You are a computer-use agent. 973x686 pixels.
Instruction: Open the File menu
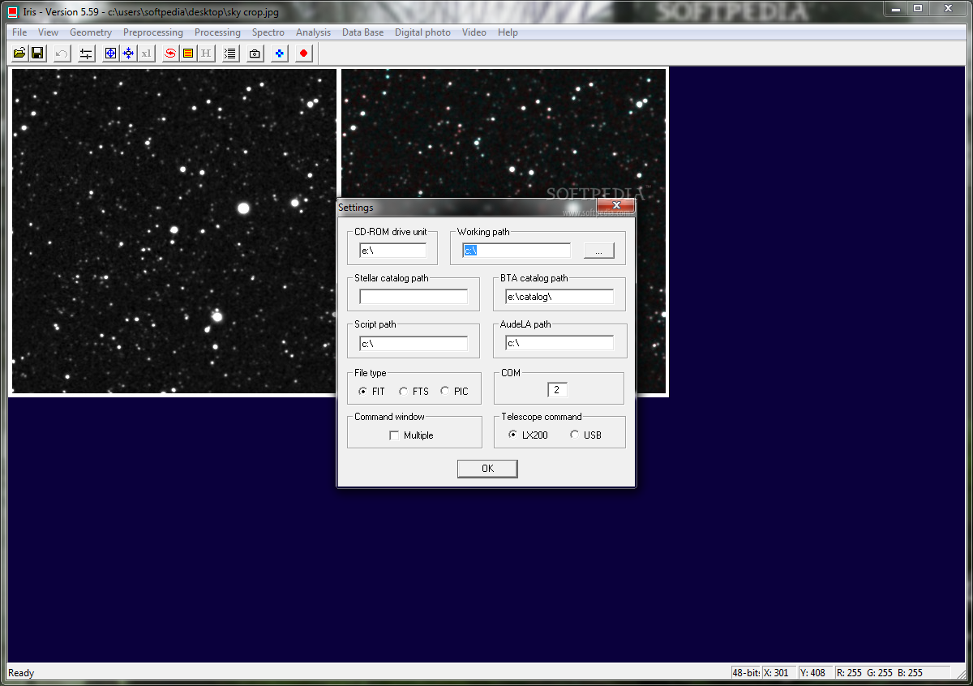point(19,32)
